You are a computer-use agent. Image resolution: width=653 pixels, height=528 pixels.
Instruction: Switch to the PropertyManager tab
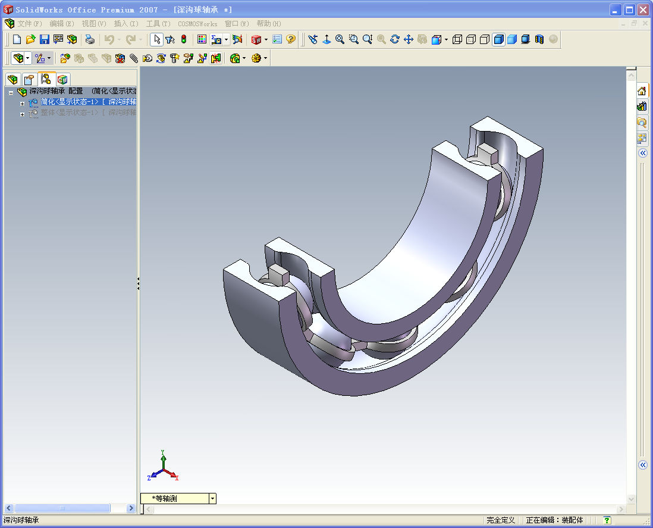click(x=29, y=79)
